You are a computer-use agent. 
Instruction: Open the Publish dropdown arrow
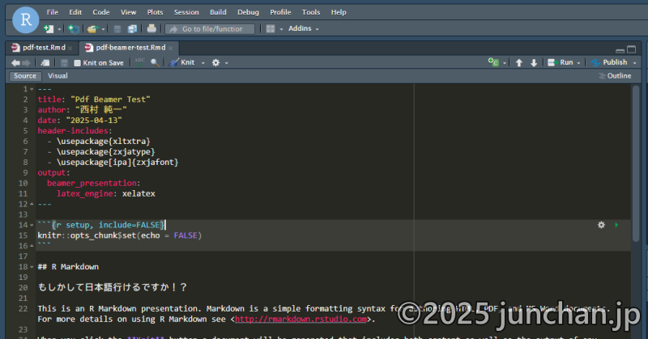[x=635, y=63]
